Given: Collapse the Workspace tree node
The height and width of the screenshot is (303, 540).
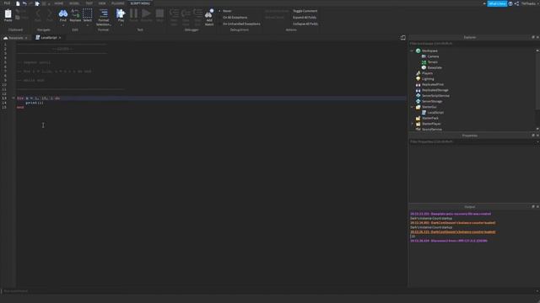Looking at the screenshot, I should click(412, 50).
